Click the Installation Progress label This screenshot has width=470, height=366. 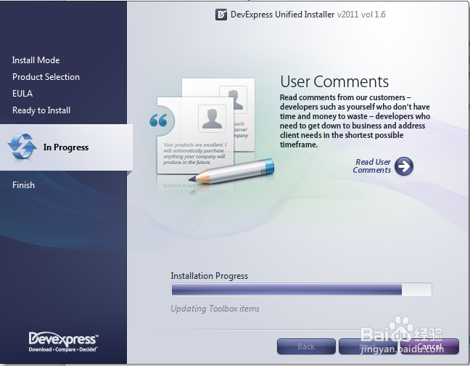click(x=209, y=276)
